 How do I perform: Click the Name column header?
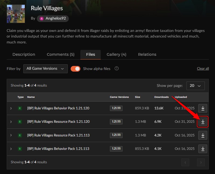31,97
